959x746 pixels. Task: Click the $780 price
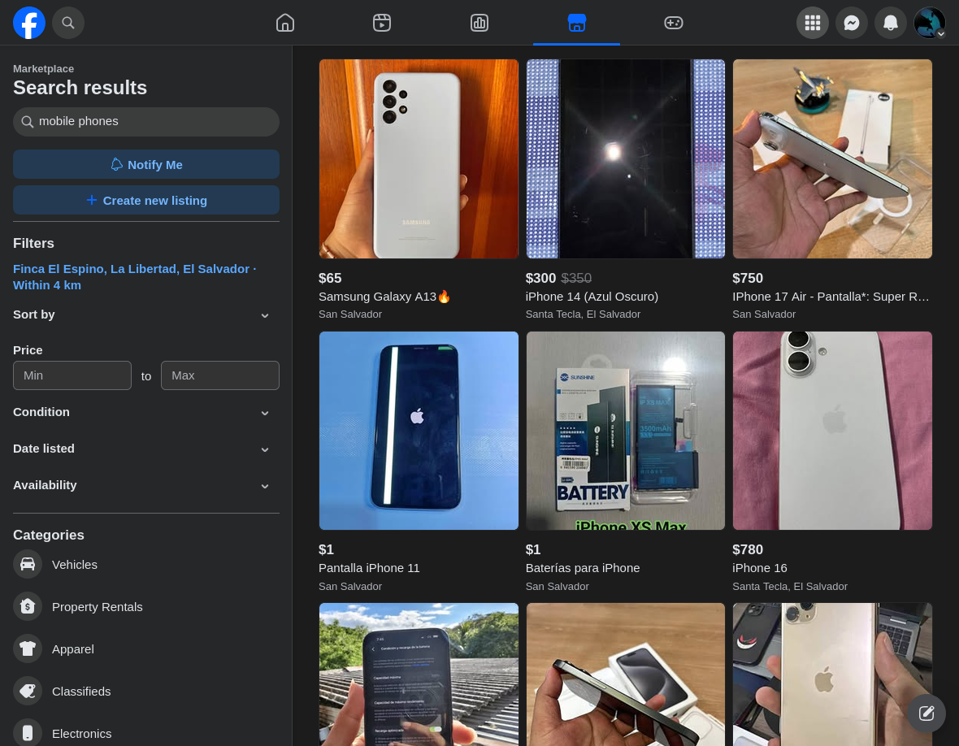[748, 549]
